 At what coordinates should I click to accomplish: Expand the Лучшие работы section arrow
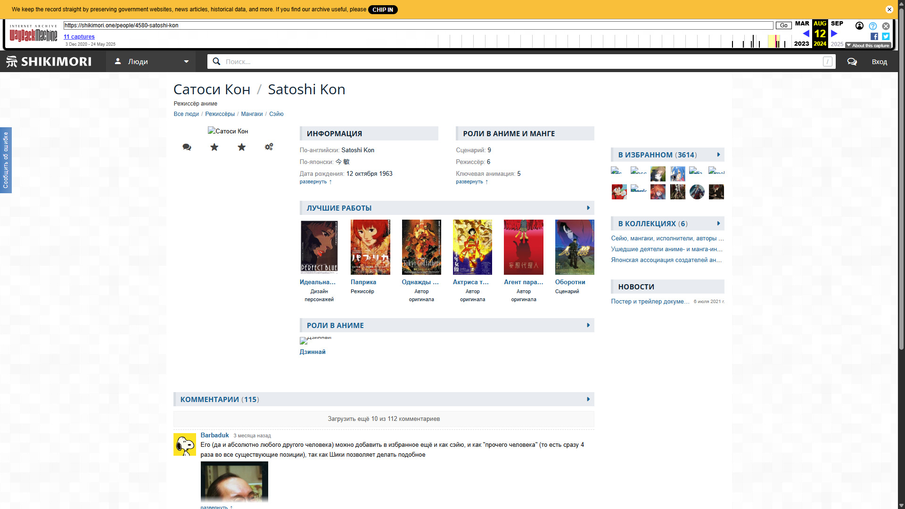[x=588, y=208]
